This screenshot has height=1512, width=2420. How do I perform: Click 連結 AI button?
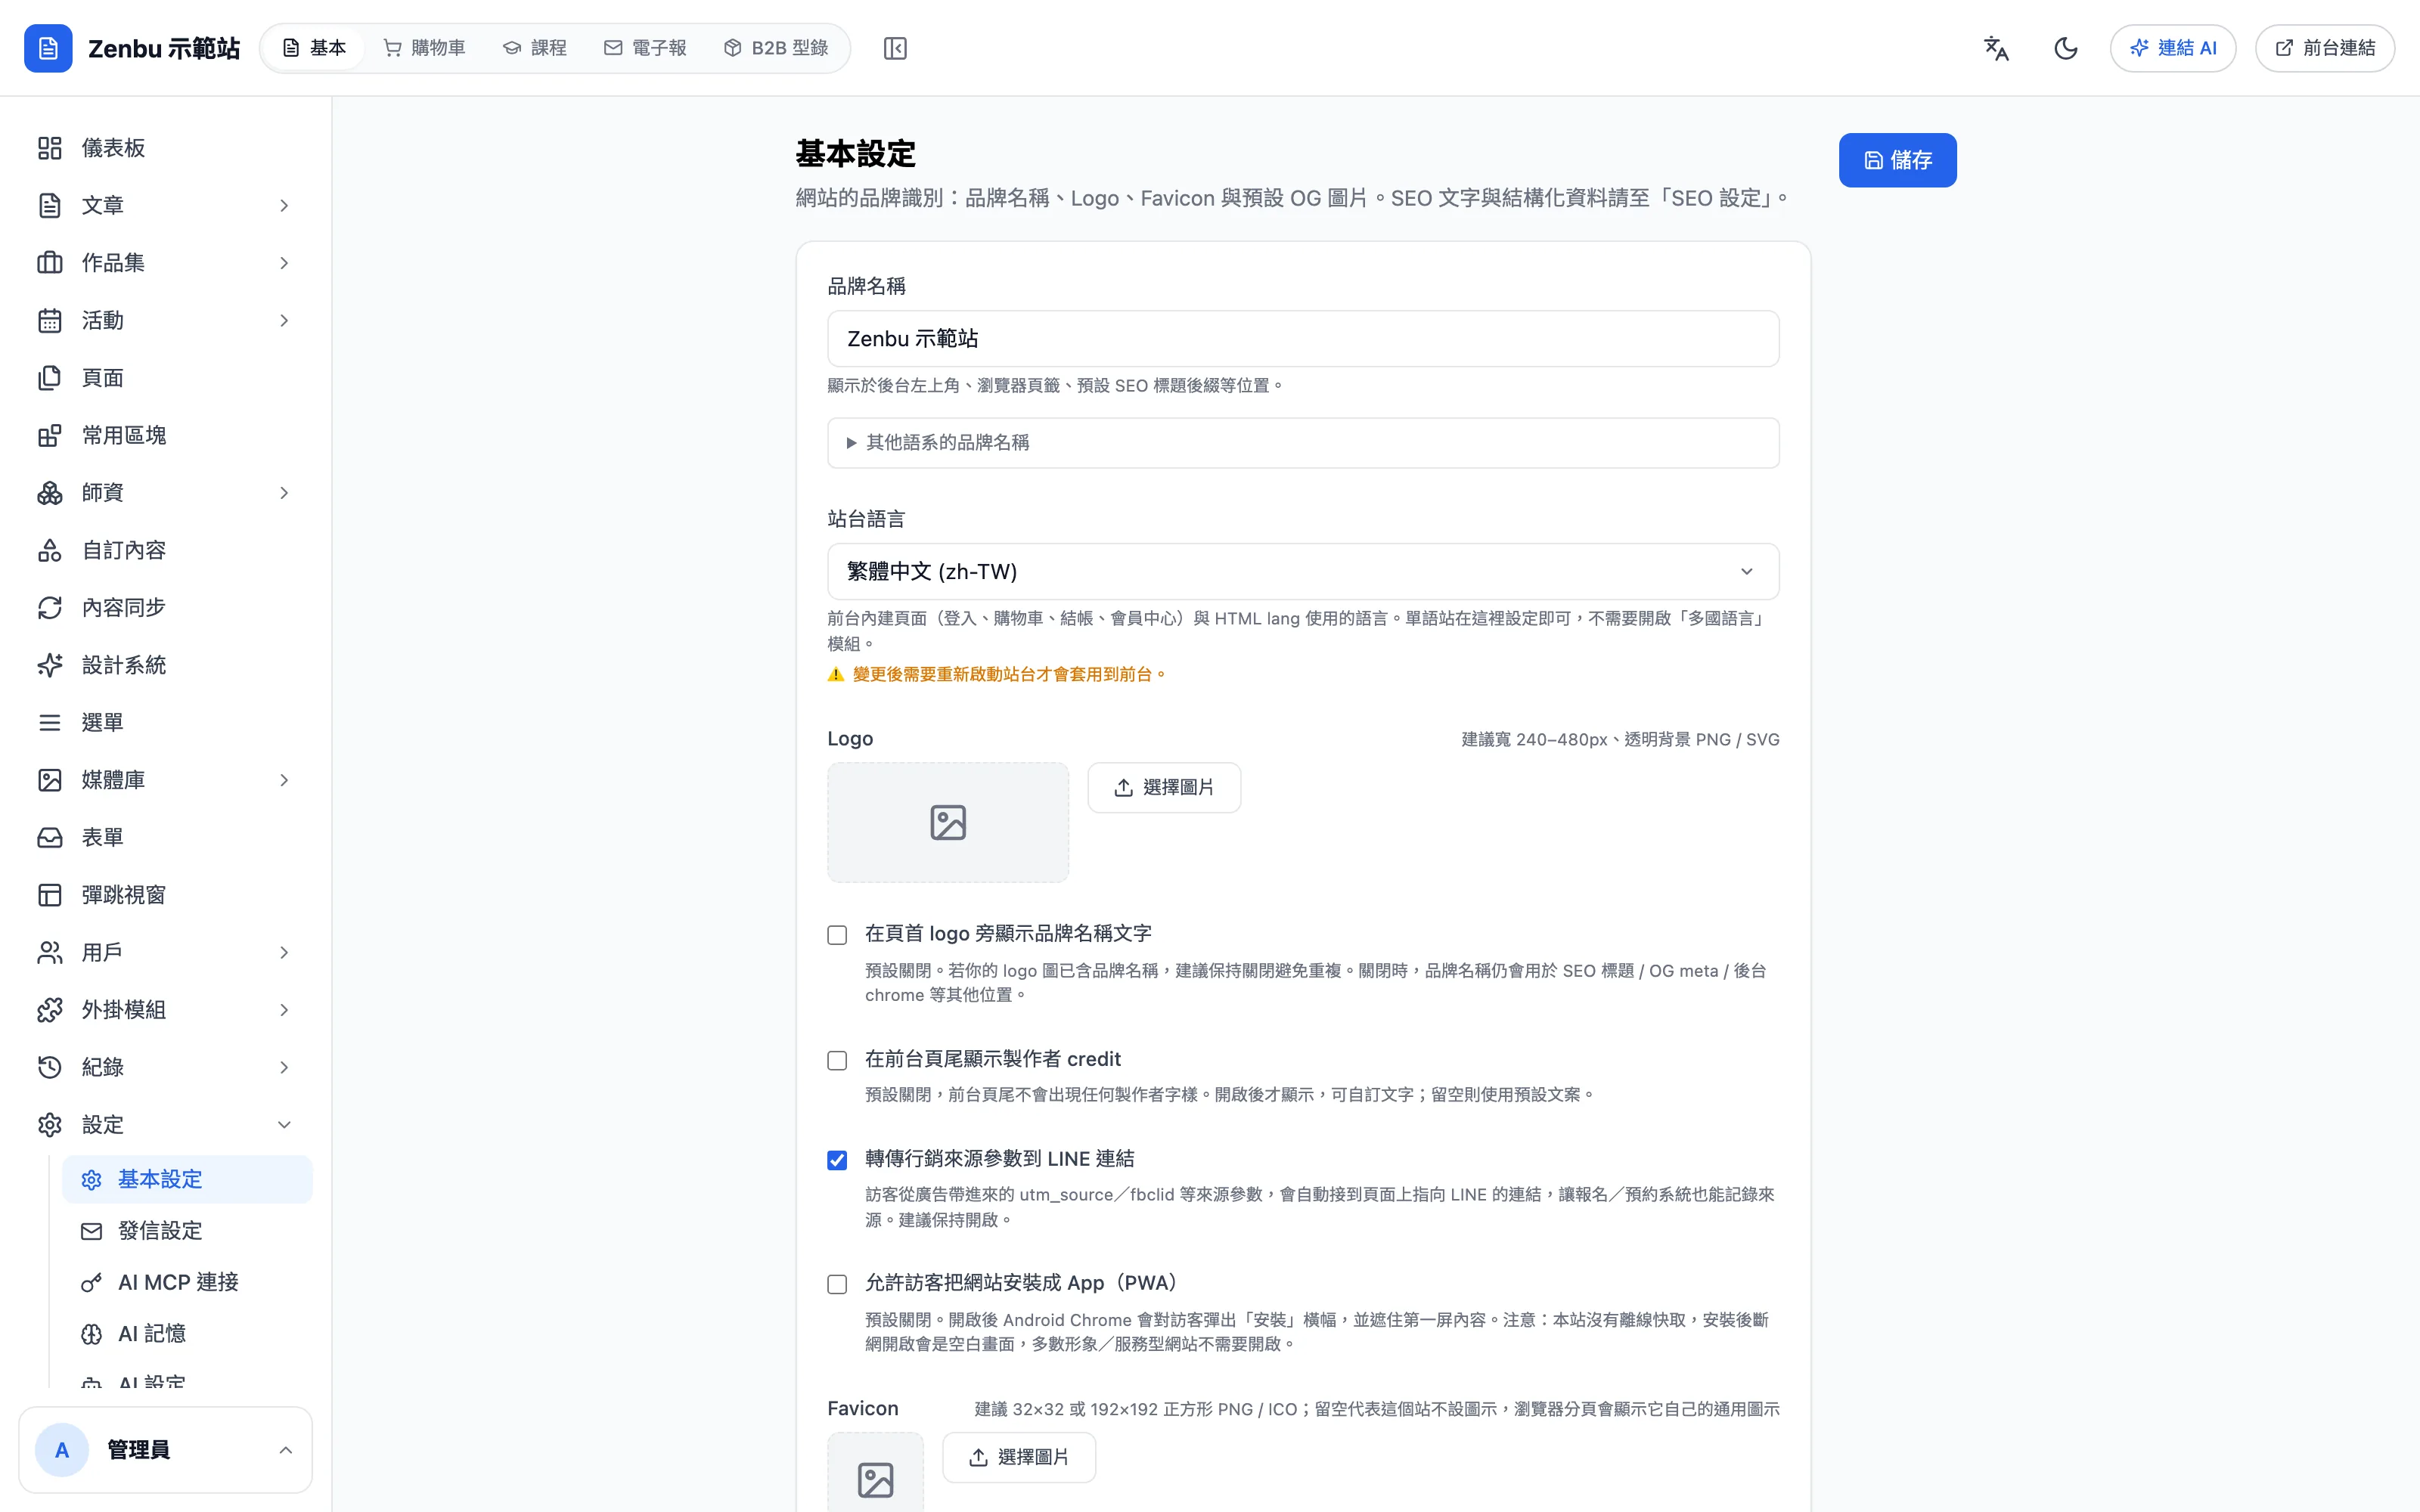(2173, 48)
